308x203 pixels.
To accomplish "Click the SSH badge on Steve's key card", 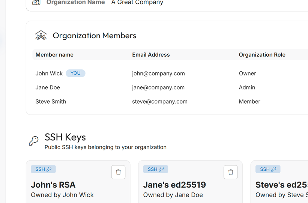I will tap(267, 169).
